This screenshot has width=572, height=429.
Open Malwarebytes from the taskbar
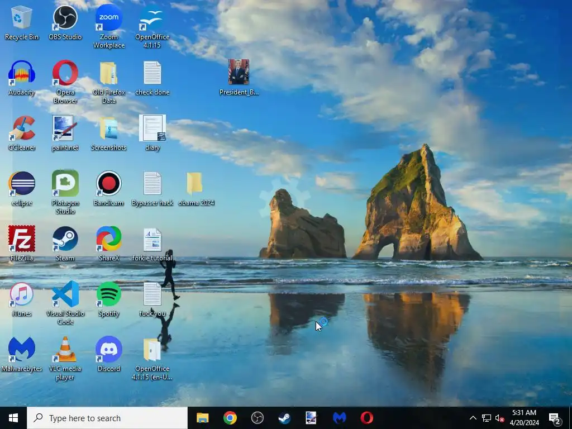tap(339, 418)
